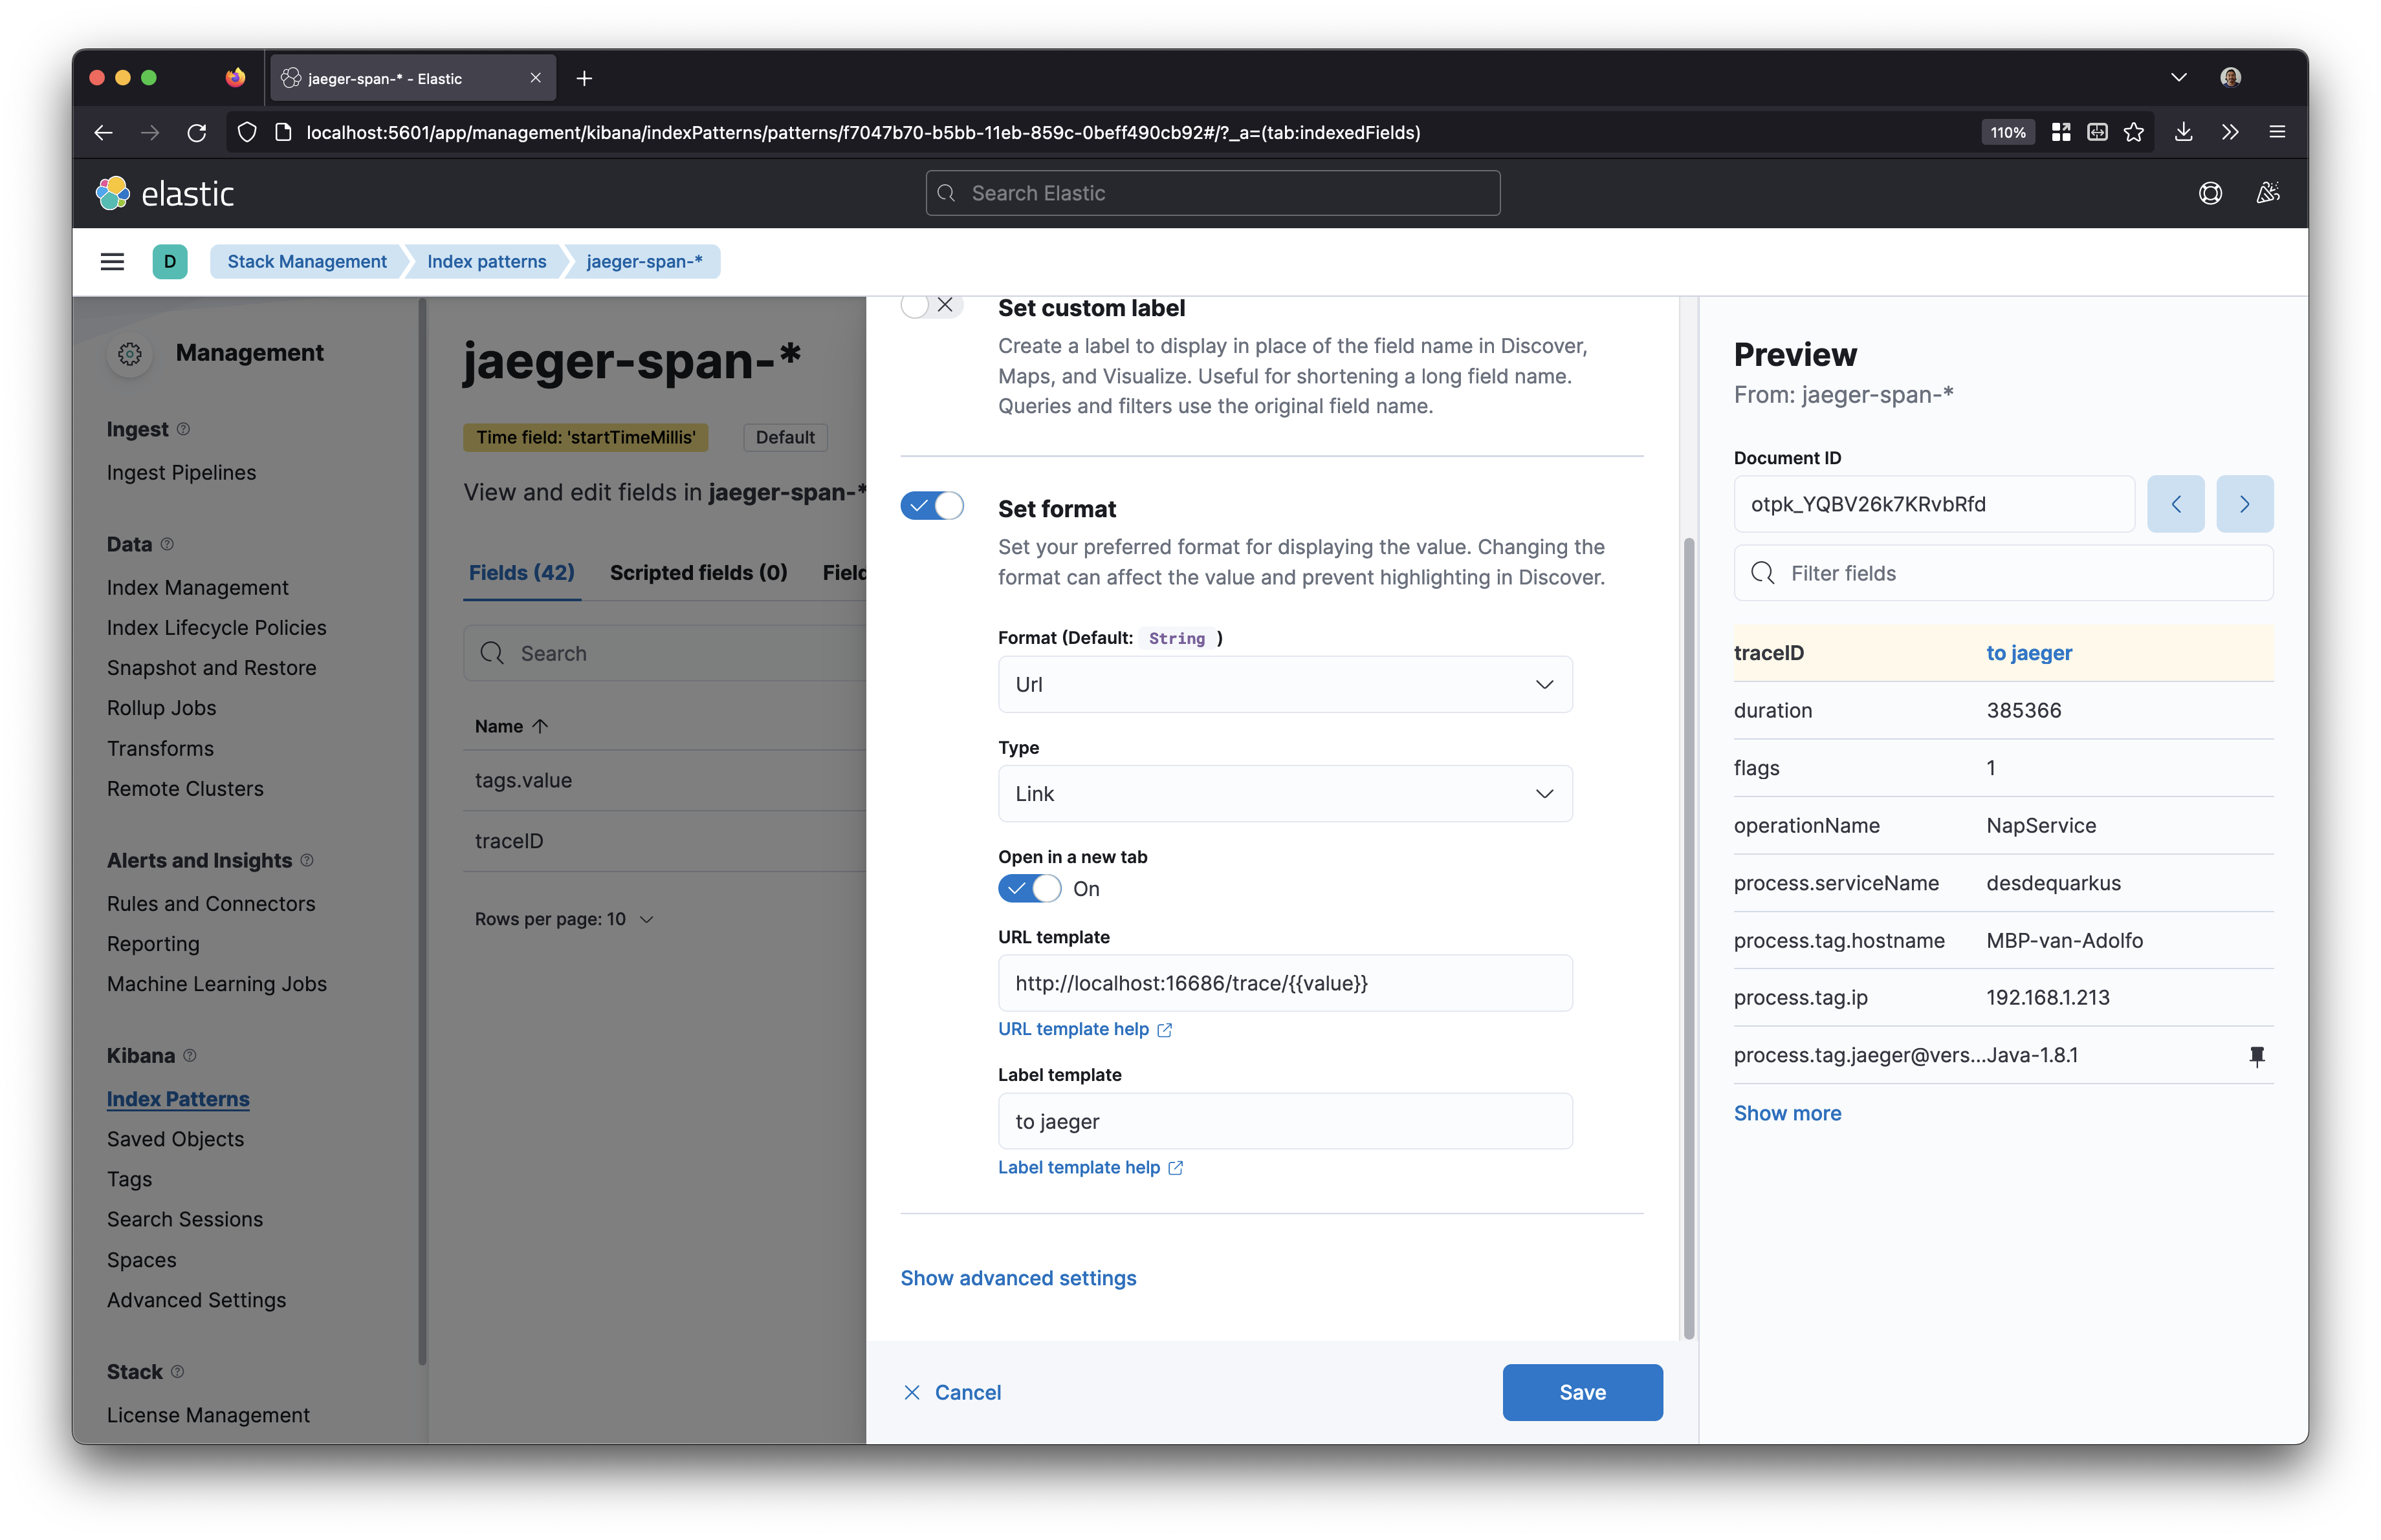The image size is (2381, 1540).
Task: Click the Alerts and Insights info icon
Action: tap(307, 859)
